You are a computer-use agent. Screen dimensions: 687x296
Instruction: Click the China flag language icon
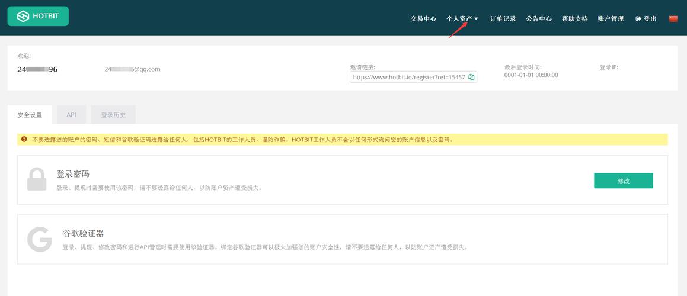[x=673, y=18]
